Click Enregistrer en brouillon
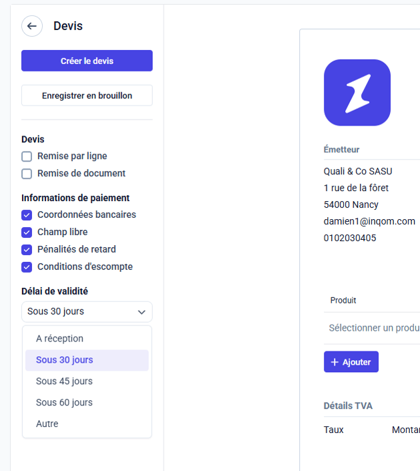Image resolution: width=420 pixels, height=471 pixels. click(x=87, y=96)
